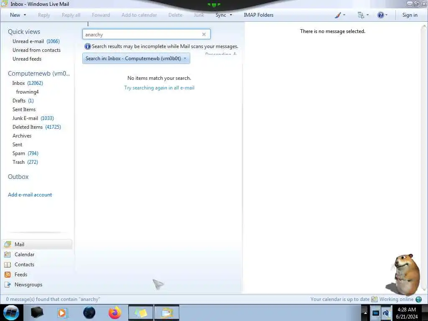Collapse the Computernewb account header

39,74
